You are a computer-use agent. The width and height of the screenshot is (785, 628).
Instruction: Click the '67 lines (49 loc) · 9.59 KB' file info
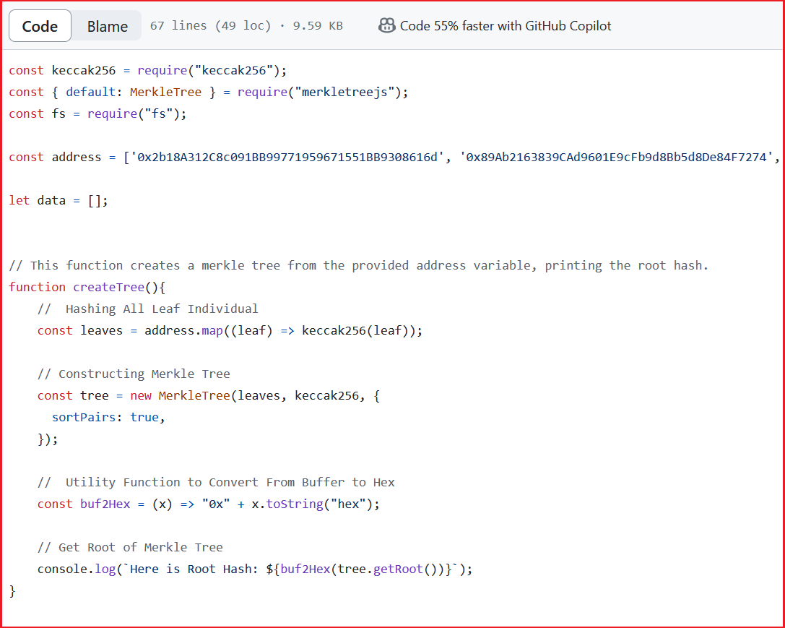tap(246, 26)
